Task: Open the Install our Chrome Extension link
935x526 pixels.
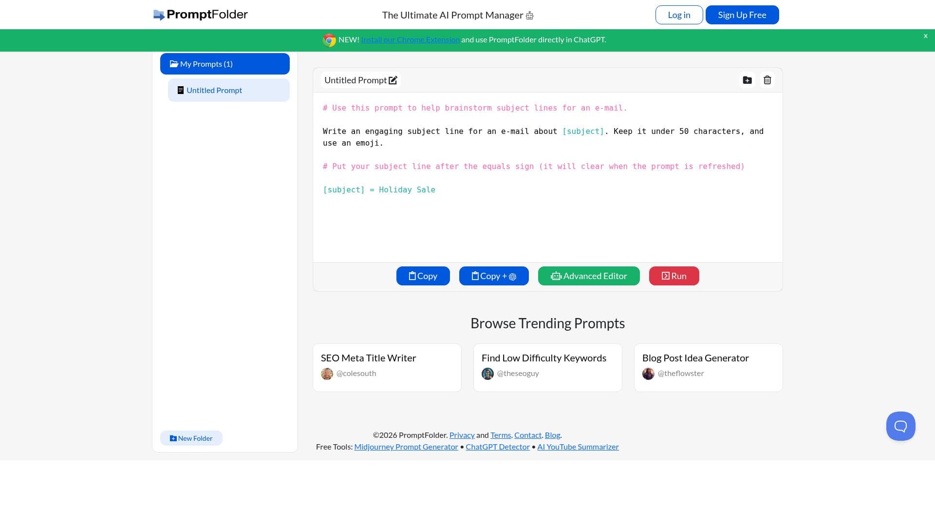Action: coord(410,40)
